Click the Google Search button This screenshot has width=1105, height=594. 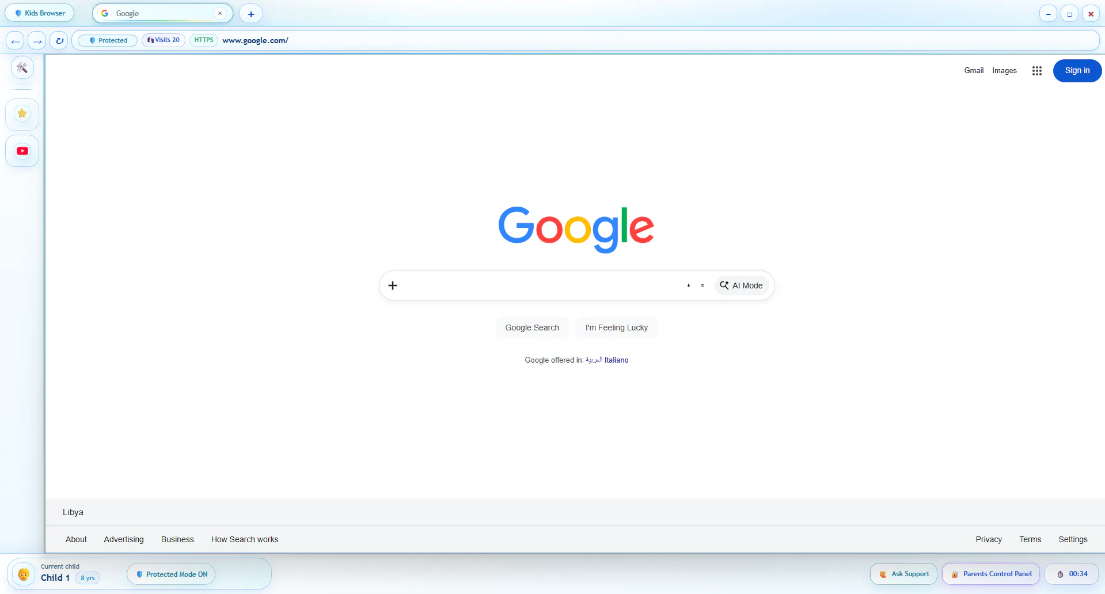point(532,328)
